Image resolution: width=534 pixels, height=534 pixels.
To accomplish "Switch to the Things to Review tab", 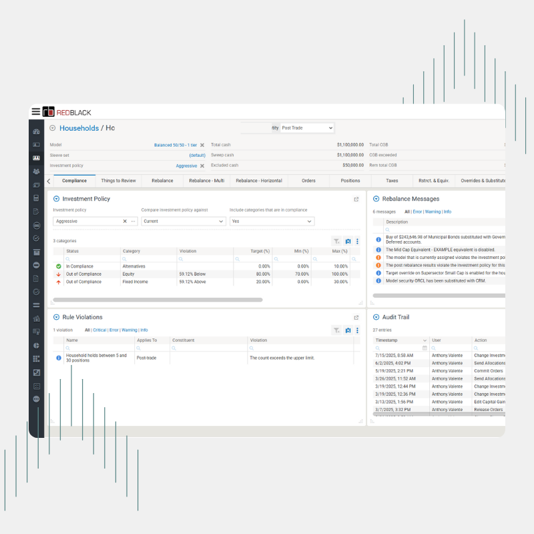I will tap(118, 181).
